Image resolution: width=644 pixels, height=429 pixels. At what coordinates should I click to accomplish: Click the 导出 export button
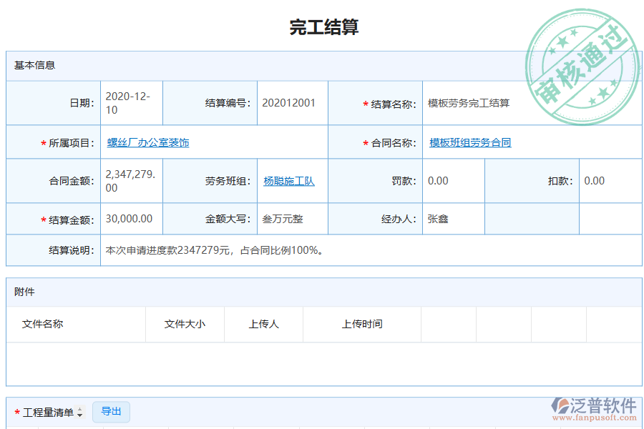tap(111, 412)
